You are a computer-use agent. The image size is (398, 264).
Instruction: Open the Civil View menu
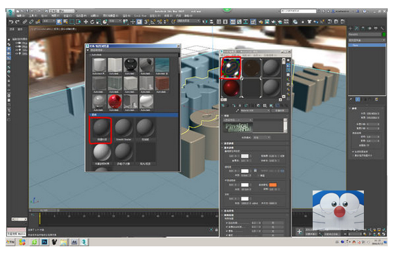(141, 16)
